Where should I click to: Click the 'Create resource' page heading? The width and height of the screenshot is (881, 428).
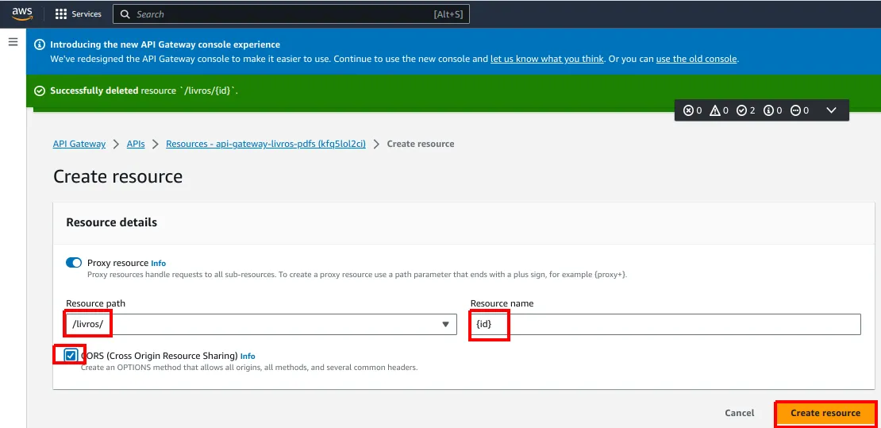click(118, 176)
